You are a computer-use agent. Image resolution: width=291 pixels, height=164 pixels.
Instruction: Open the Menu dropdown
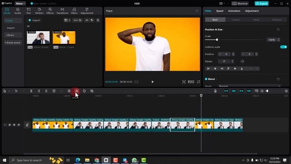point(20,3)
